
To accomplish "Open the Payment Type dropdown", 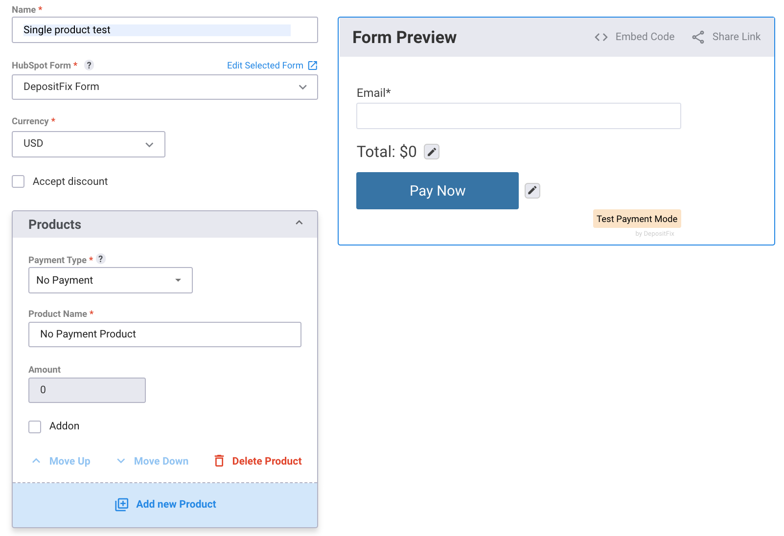I will click(111, 280).
